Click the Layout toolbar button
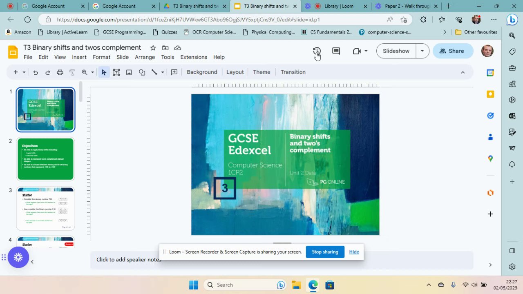Viewport: 523px width, 294px height. coord(235,72)
